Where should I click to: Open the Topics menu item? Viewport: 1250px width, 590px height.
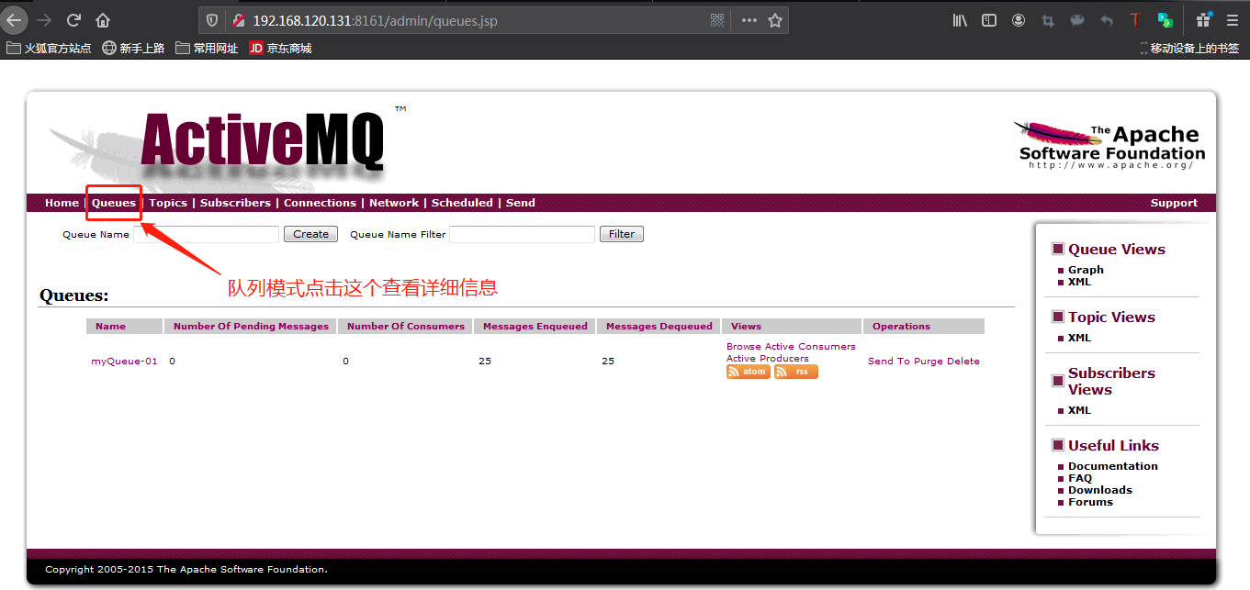tap(168, 203)
